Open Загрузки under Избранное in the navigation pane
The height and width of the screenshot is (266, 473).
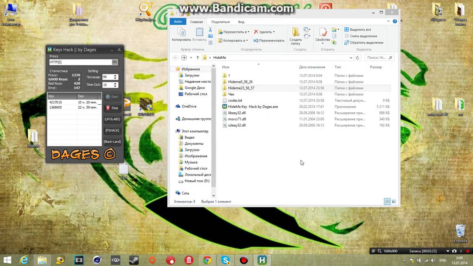(192, 75)
